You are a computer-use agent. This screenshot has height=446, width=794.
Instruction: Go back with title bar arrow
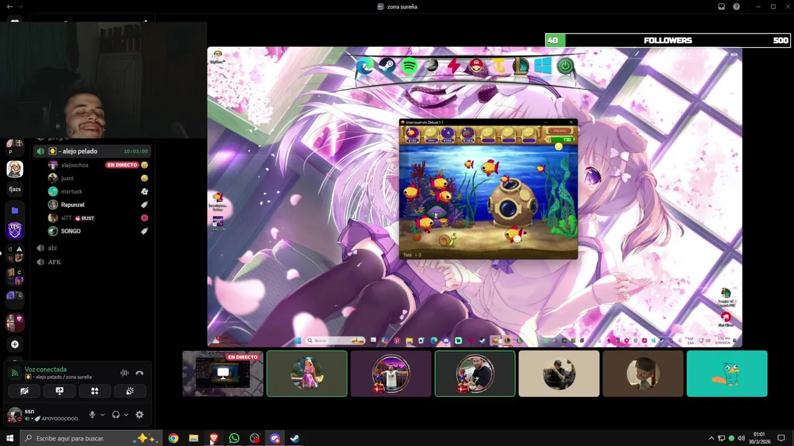[9, 7]
